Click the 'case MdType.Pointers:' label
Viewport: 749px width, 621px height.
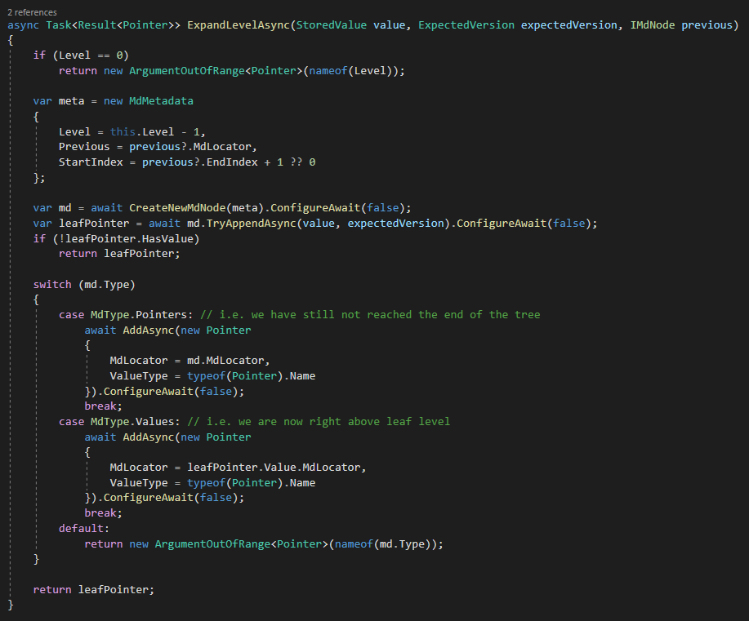click(x=126, y=314)
